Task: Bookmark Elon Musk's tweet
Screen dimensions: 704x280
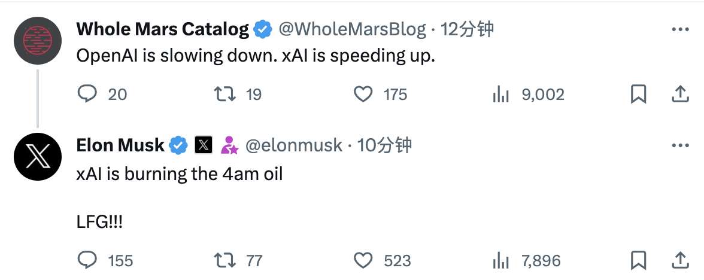Action: tap(639, 260)
